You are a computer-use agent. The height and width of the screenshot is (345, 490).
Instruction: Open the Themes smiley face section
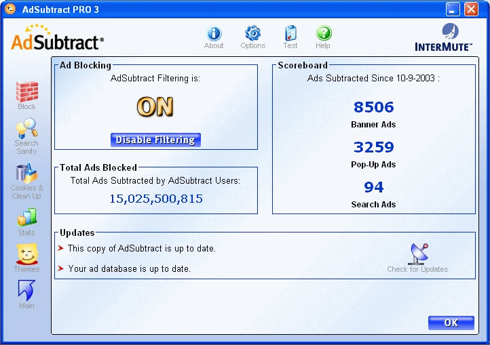[x=27, y=258]
